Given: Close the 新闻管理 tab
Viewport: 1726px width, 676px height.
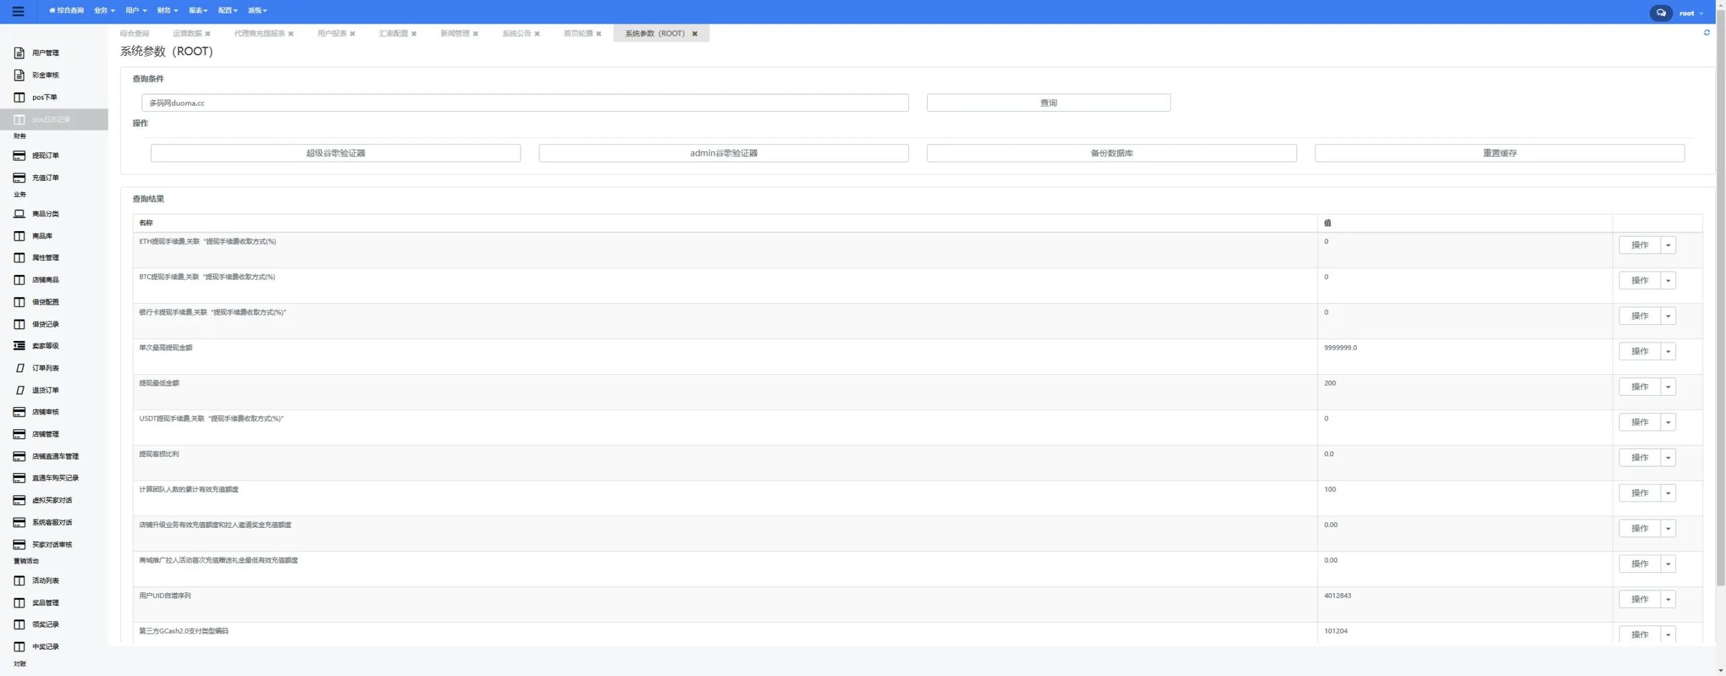Looking at the screenshot, I should click(x=475, y=34).
